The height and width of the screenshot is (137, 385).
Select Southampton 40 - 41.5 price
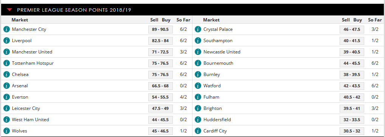tap(352, 41)
